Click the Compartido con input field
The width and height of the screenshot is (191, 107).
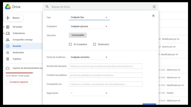(x=106, y=84)
